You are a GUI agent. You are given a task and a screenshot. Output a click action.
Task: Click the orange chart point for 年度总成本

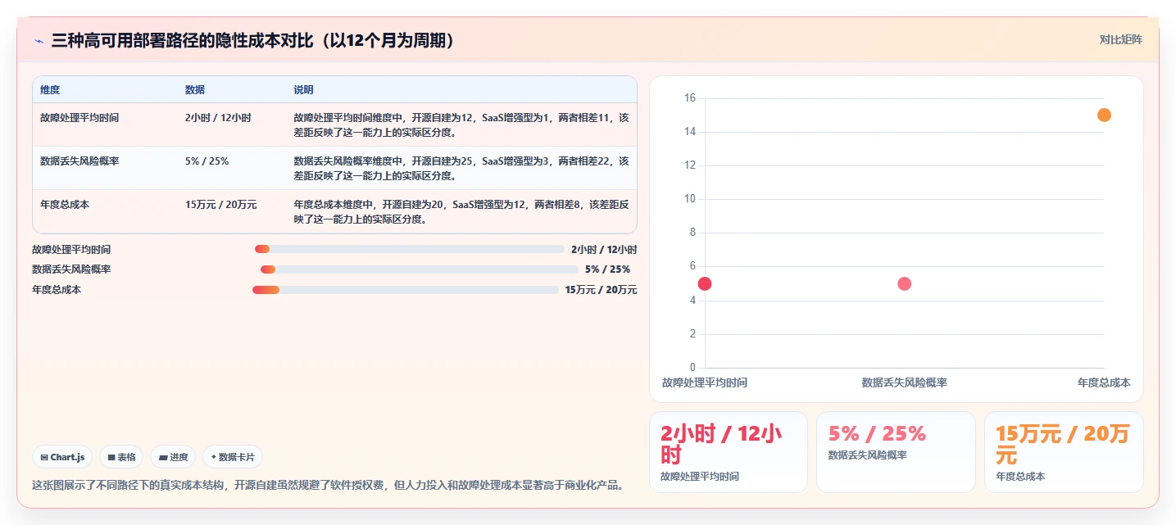point(1104,115)
